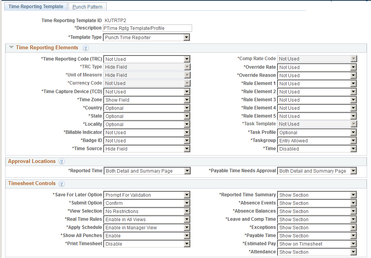Viewport: 371px width, 258px height.
Task: Open the Country dropdown
Action: pos(187,108)
